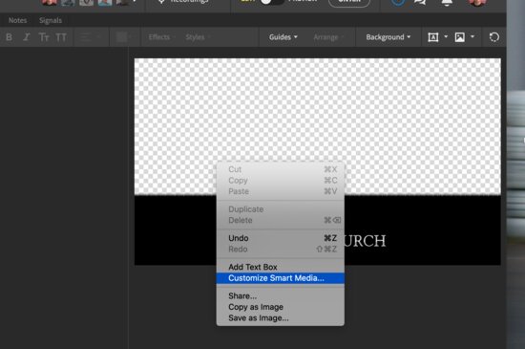525x349 pixels.
Task: Open the chat bubbles icon
Action: click(420, 2)
